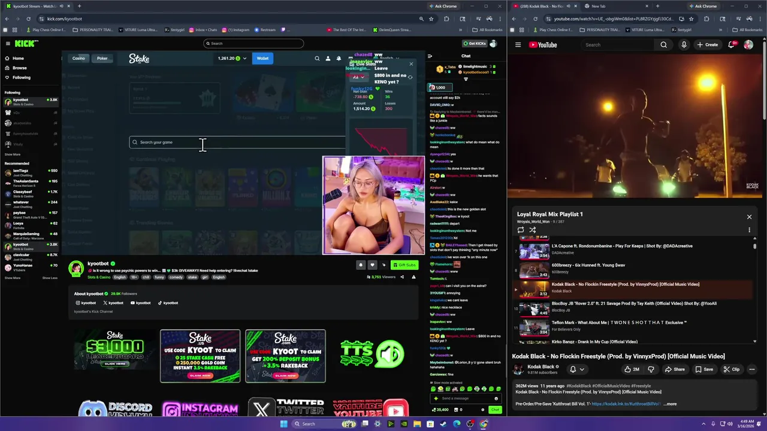Click the Stake $3,000 leaderboard banner
Screen dimensions: 767x431
[114, 350]
